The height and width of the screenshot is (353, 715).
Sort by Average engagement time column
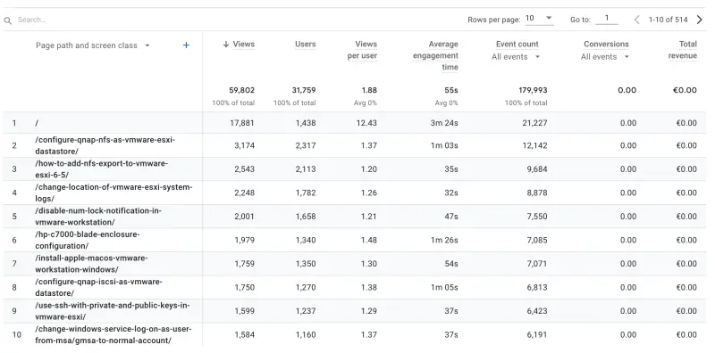(x=435, y=55)
